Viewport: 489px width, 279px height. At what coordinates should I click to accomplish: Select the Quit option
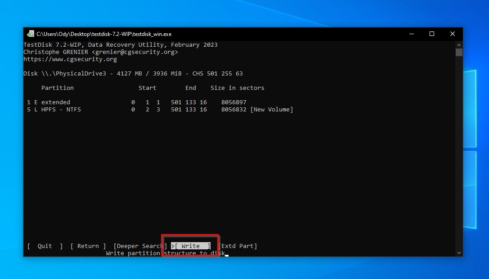tap(45, 246)
